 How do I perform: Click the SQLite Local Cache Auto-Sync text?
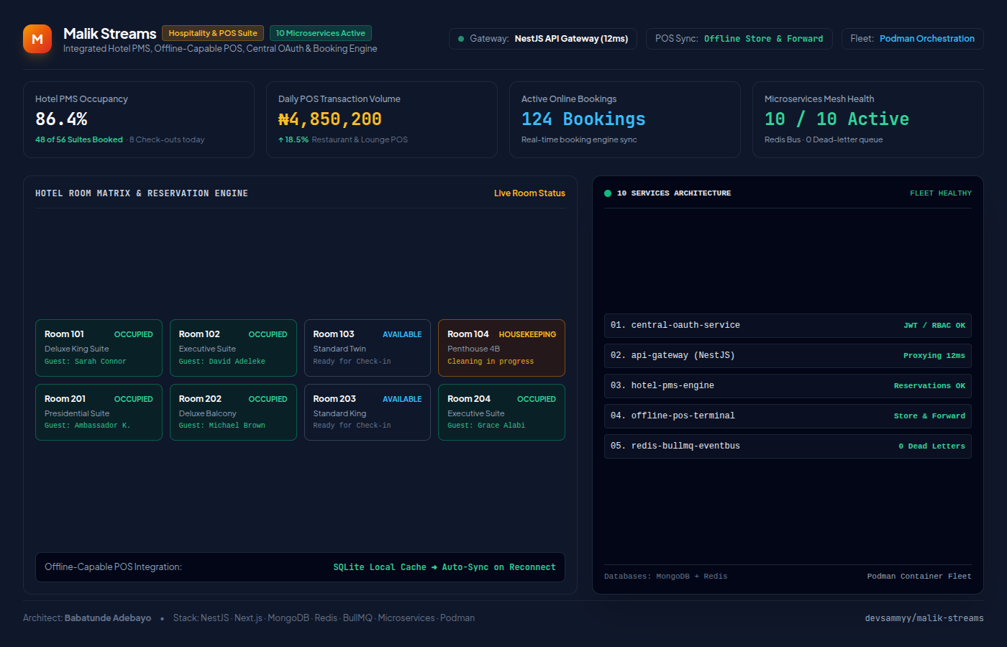point(445,567)
